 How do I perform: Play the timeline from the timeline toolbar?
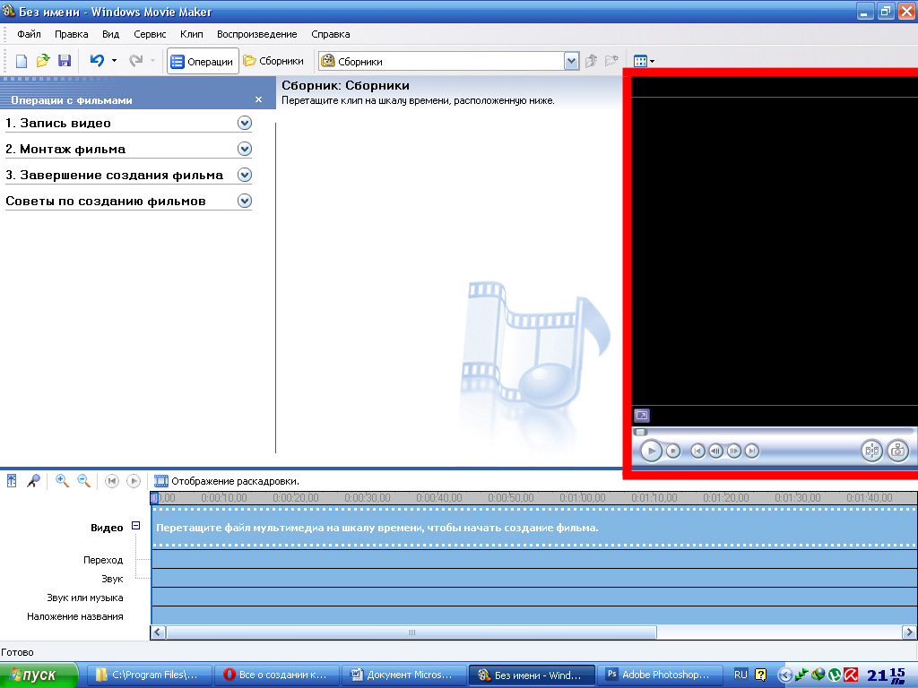coord(134,481)
